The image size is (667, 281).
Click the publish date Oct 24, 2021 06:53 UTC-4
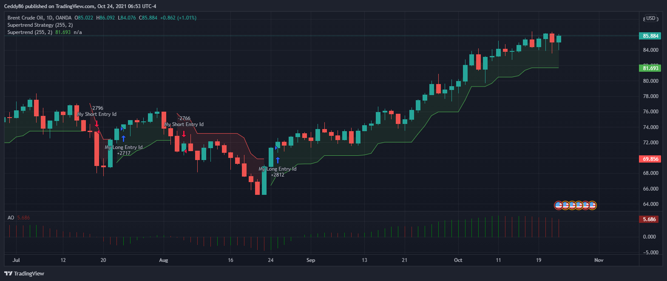pyautogui.click(x=127, y=6)
